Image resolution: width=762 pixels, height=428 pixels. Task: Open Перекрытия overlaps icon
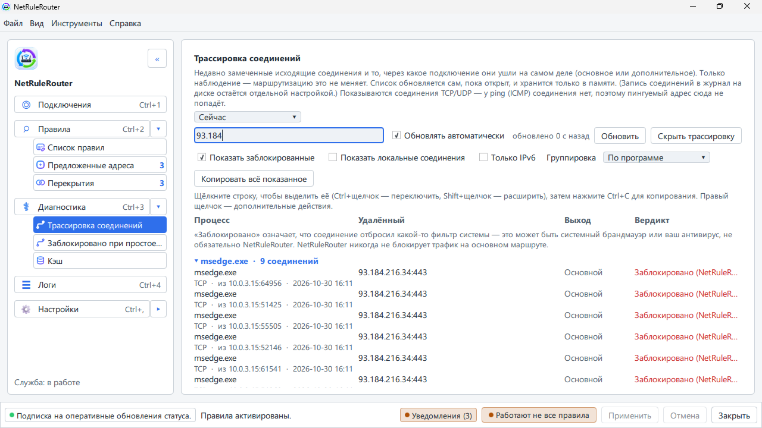[x=40, y=183]
